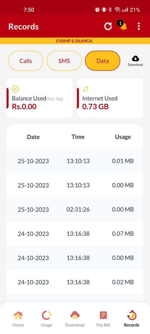Open notifications bell icon
The image size is (150, 334).
coord(123,25)
